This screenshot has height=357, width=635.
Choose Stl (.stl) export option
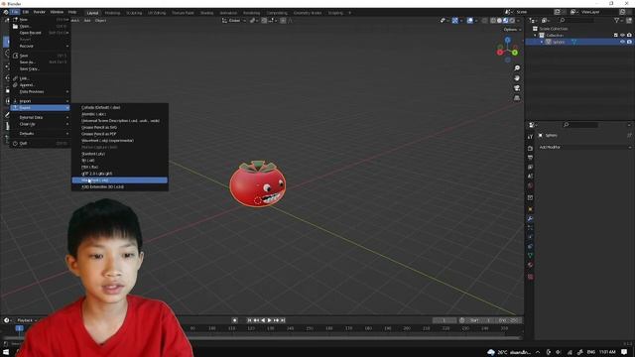click(119, 161)
